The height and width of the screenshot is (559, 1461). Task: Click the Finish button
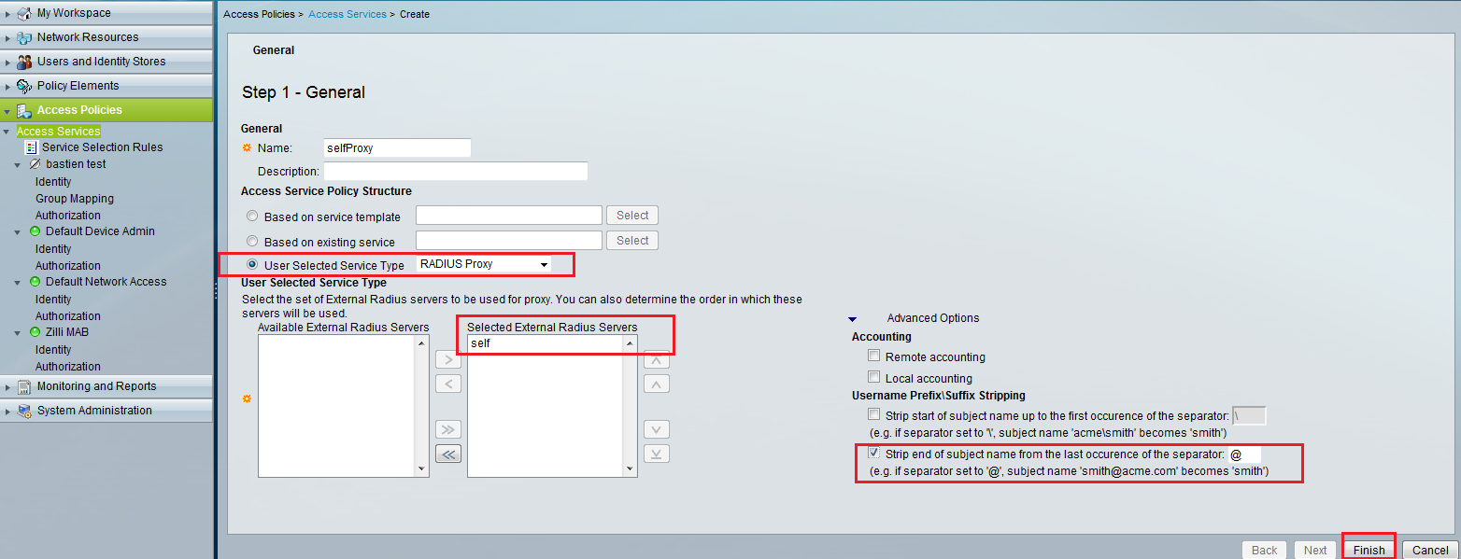1369,550
